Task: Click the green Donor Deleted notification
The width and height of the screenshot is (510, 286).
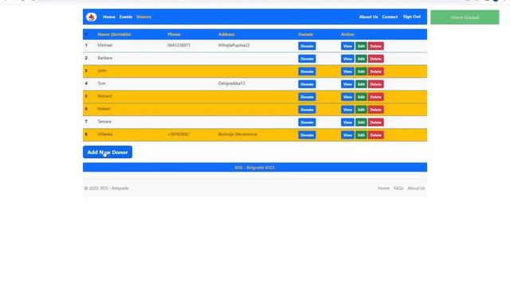Action: 465,17
